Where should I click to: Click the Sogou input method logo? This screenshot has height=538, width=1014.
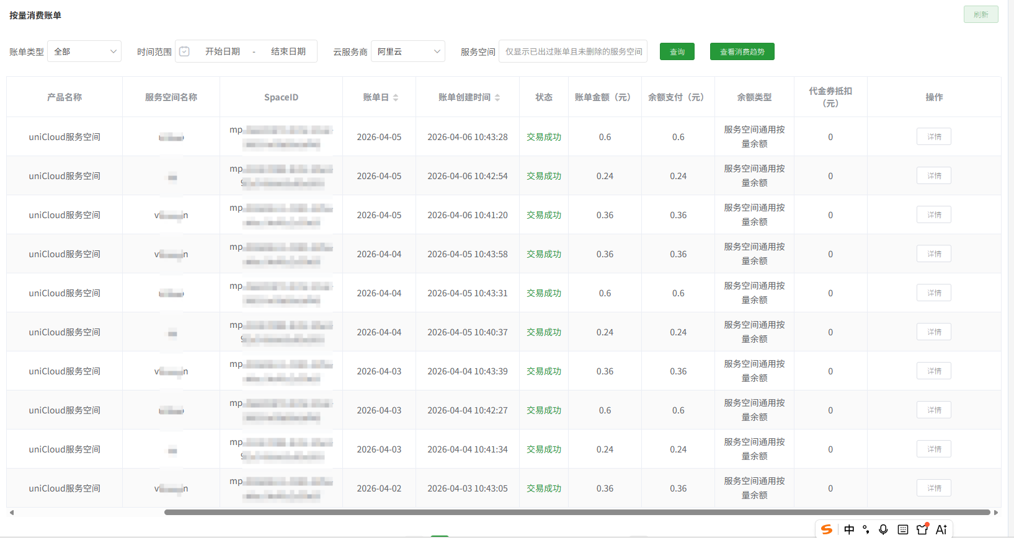pyautogui.click(x=827, y=529)
